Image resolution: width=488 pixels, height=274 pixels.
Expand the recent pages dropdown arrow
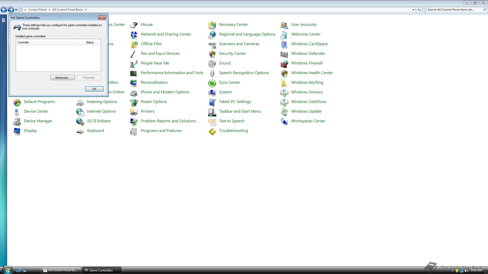16,10
